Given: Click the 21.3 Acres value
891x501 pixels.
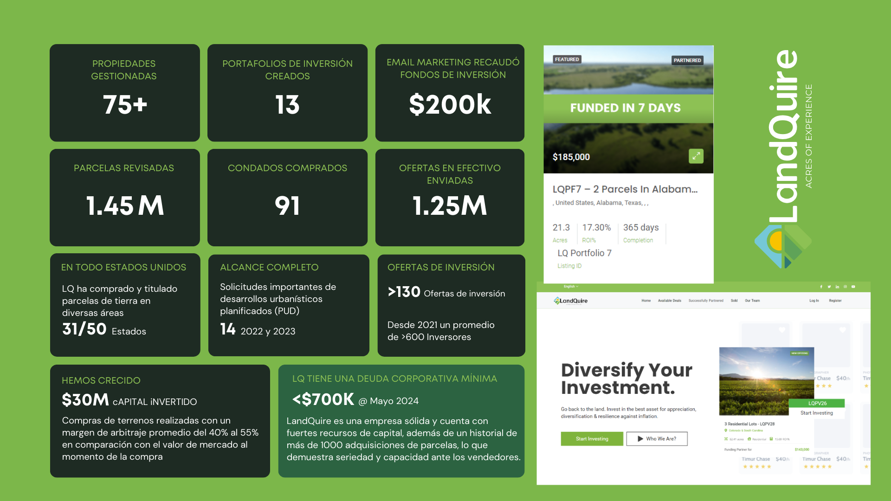Looking at the screenshot, I should pyautogui.click(x=561, y=228).
